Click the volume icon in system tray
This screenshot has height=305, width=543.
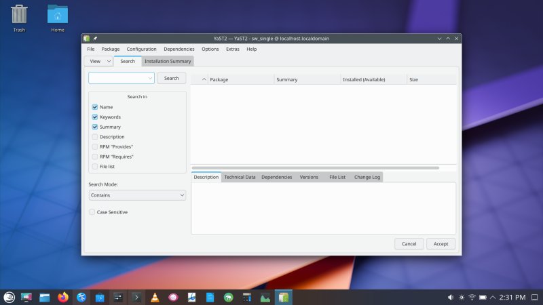450,298
